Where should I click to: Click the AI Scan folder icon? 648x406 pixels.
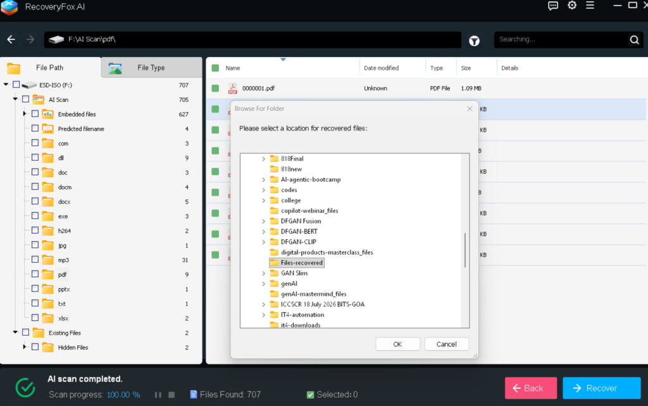coord(39,99)
